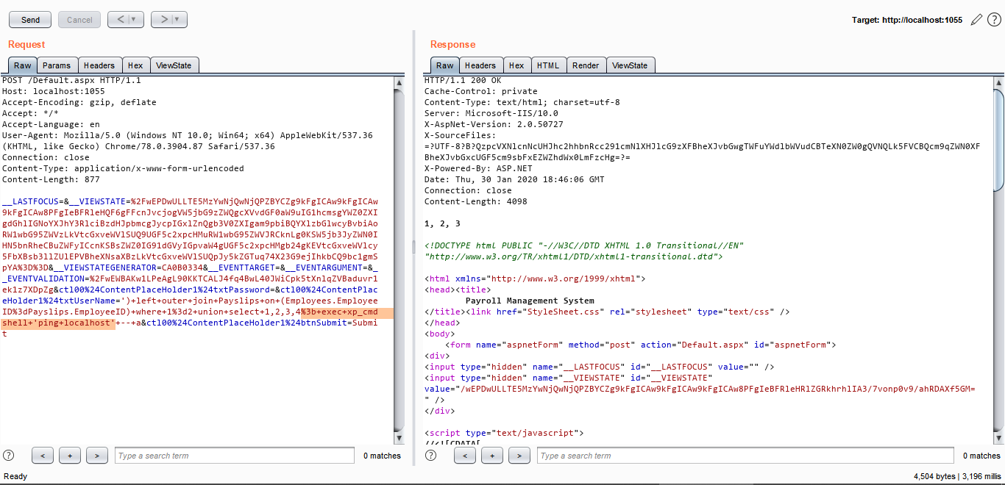
Task: Click the Response panel heading
Action: pyautogui.click(x=453, y=45)
